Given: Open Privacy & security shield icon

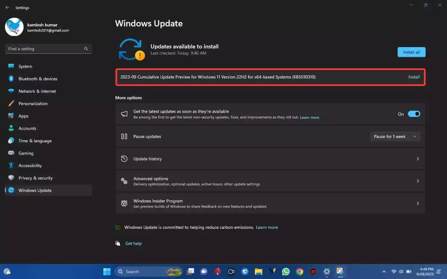Looking at the screenshot, I should point(11,178).
